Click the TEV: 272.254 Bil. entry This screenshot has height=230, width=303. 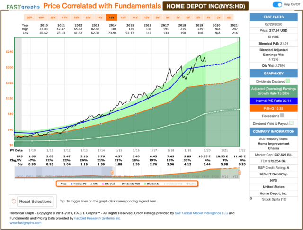click(x=274, y=161)
